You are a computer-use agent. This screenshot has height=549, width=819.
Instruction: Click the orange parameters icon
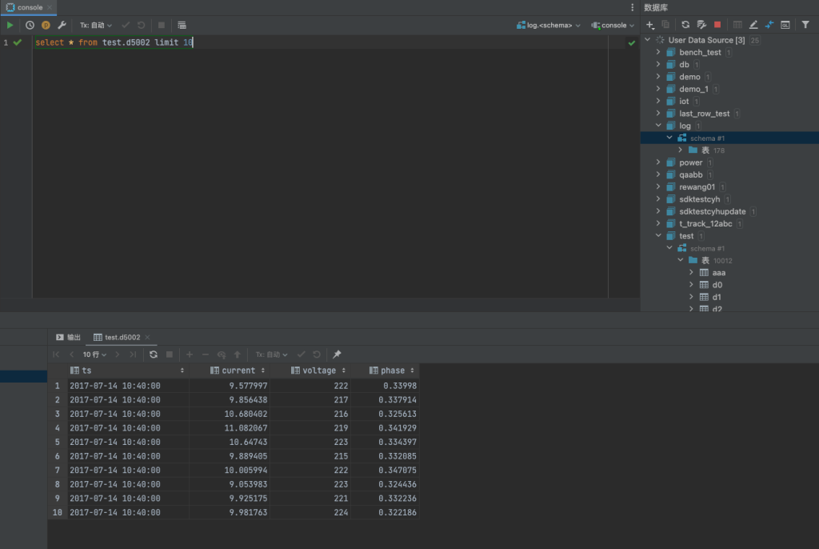(x=46, y=25)
